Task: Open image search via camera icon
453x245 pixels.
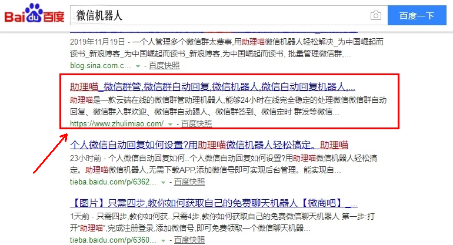Action: tap(375, 15)
